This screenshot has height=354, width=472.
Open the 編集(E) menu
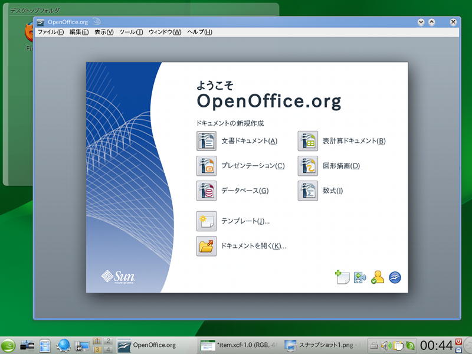[x=79, y=32]
